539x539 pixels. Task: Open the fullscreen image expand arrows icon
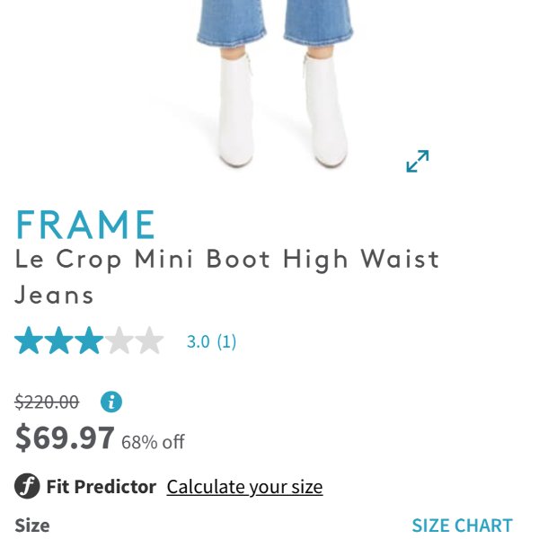418,161
